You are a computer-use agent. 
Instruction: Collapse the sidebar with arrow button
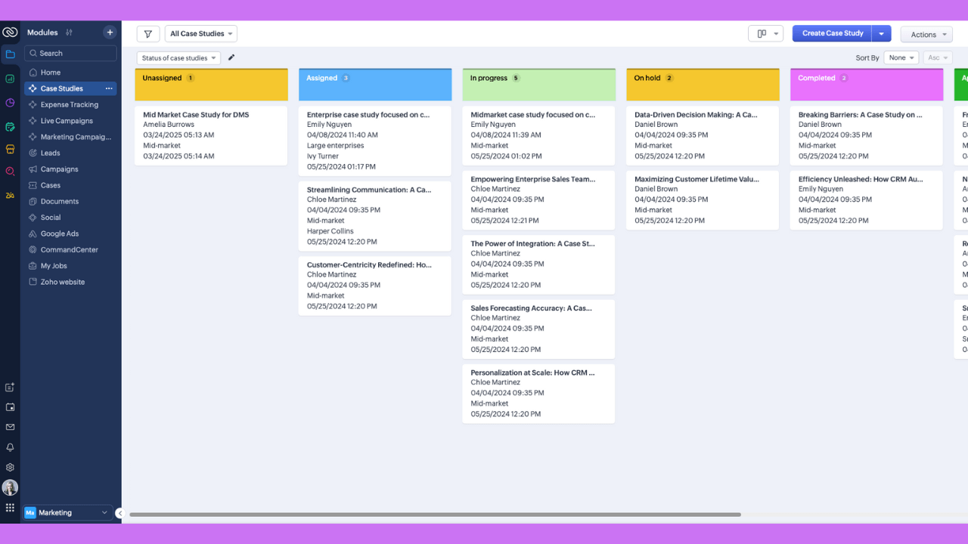pos(119,513)
